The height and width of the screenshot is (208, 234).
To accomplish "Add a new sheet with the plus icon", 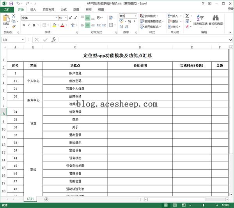I will click(46, 199).
